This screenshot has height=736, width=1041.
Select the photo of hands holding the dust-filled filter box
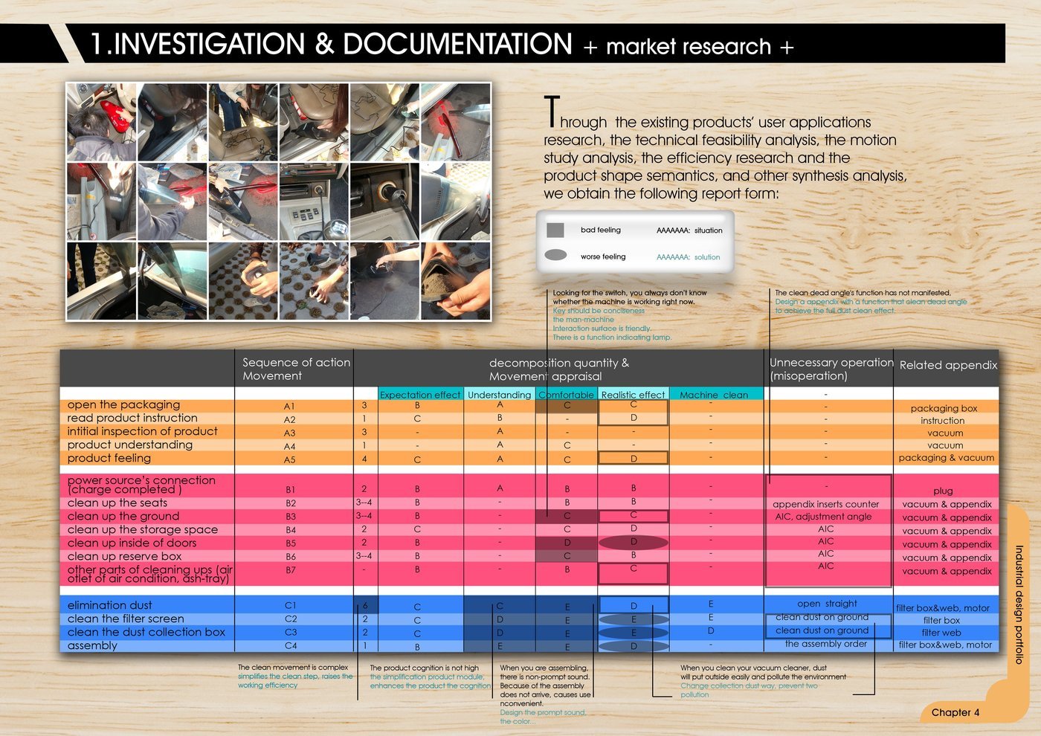456,281
